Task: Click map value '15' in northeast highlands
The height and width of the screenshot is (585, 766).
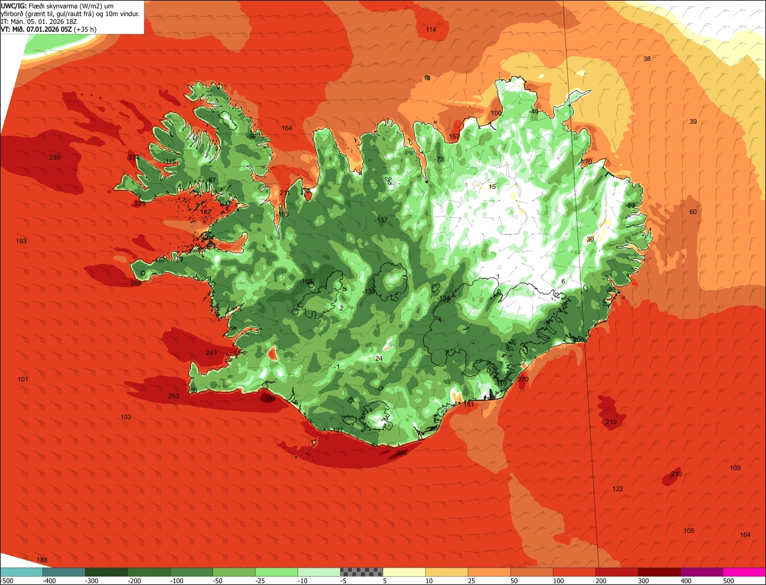Action: point(492,187)
